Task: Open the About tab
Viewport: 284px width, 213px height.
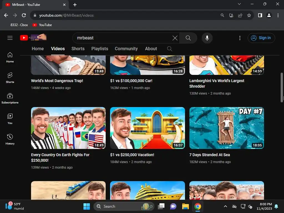Action: (151, 49)
